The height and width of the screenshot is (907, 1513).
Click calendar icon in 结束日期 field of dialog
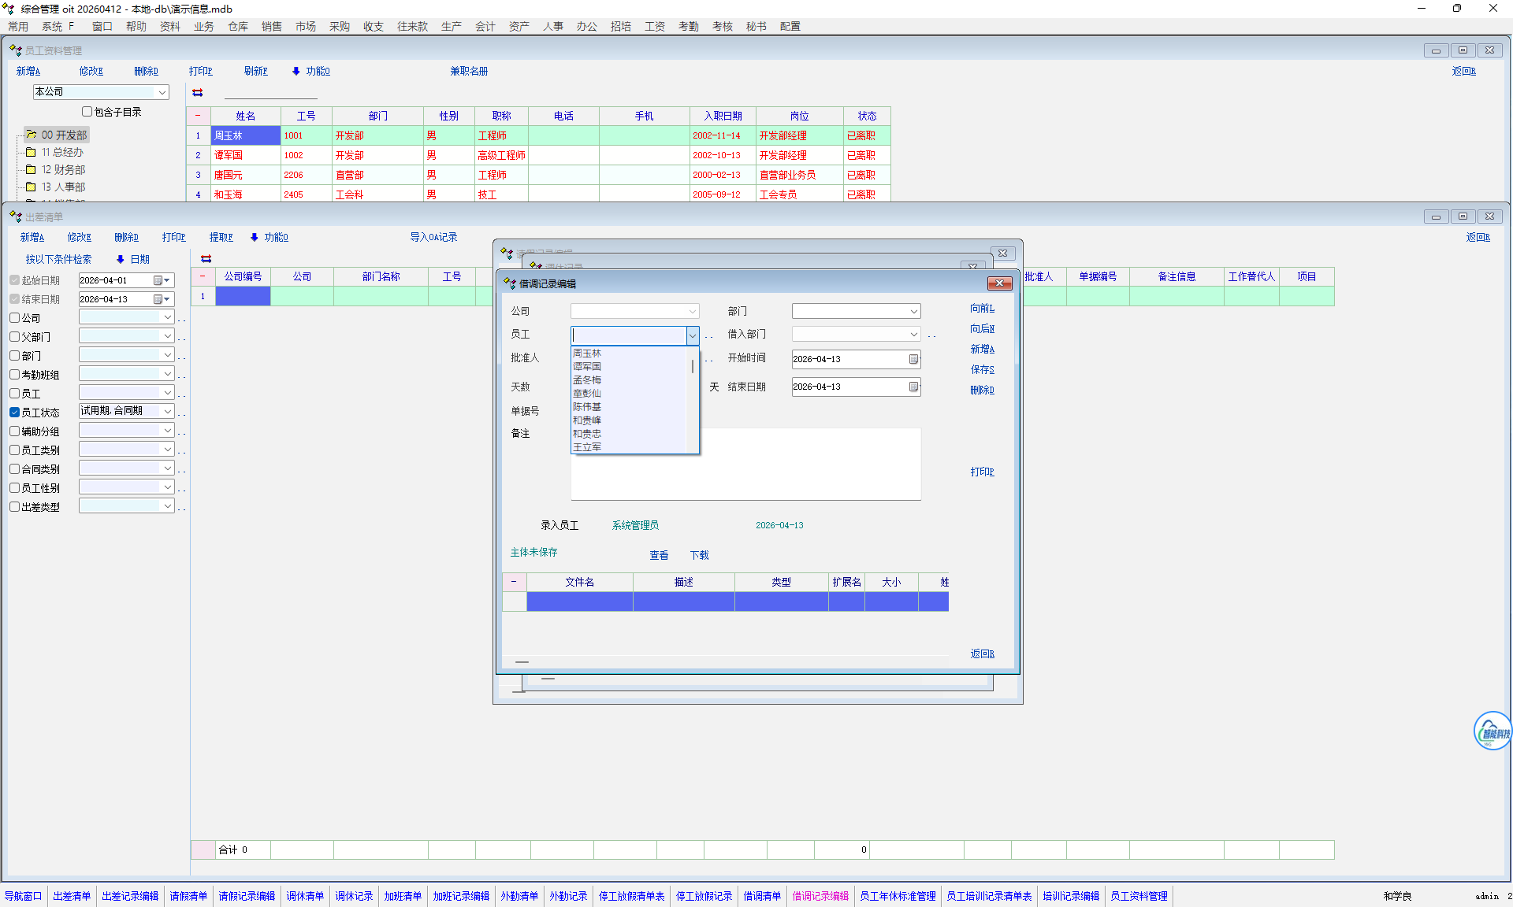(x=913, y=387)
